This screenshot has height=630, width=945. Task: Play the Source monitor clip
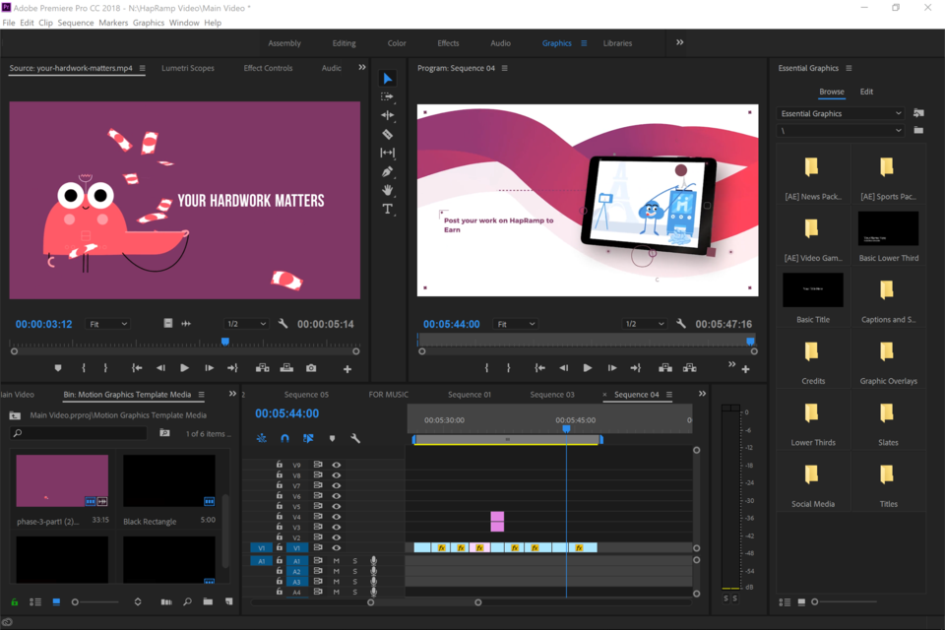(x=184, y=368)
